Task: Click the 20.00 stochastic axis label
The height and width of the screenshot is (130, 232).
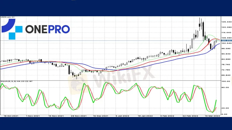Action: tap(225, 108)
